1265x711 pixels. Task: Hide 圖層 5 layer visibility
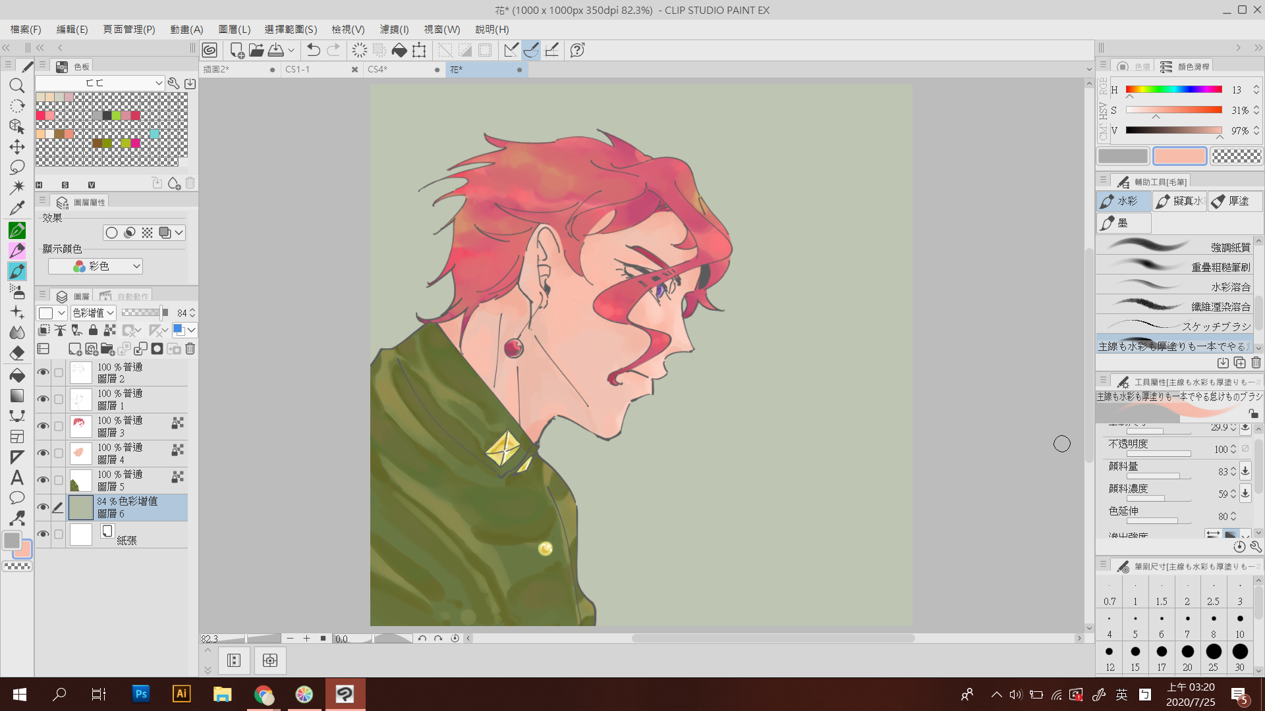coord(43,481)
